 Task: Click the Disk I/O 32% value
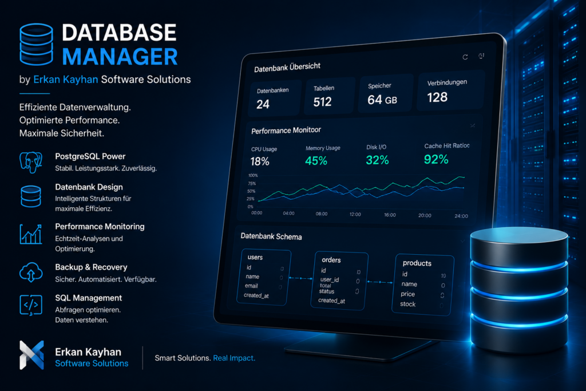377,160
